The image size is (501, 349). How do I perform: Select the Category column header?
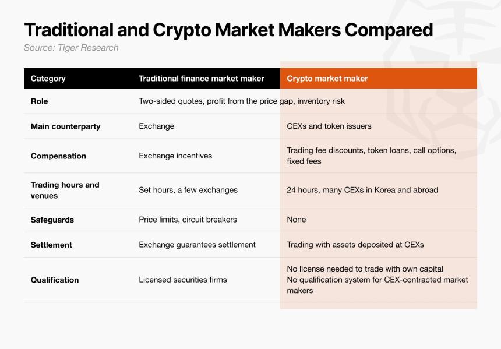(x=48, y=79)
